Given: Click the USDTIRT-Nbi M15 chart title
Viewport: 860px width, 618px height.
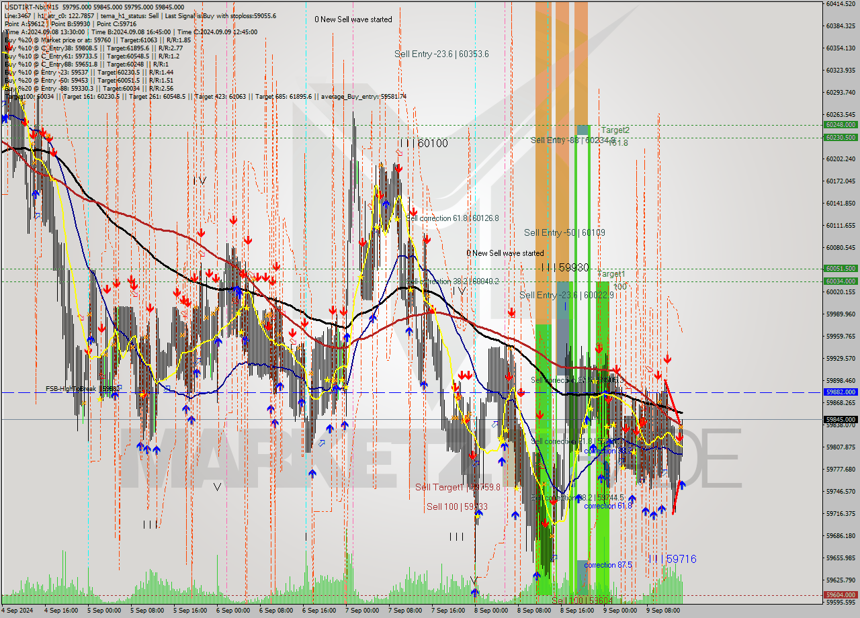Looking at the screenshot, I should [x=30, y=5].
